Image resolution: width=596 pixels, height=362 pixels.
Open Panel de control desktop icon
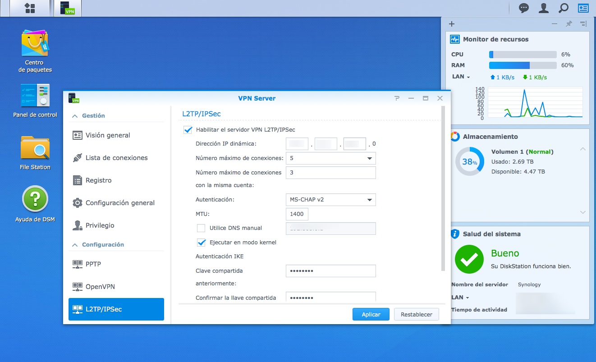coord(35,101)
